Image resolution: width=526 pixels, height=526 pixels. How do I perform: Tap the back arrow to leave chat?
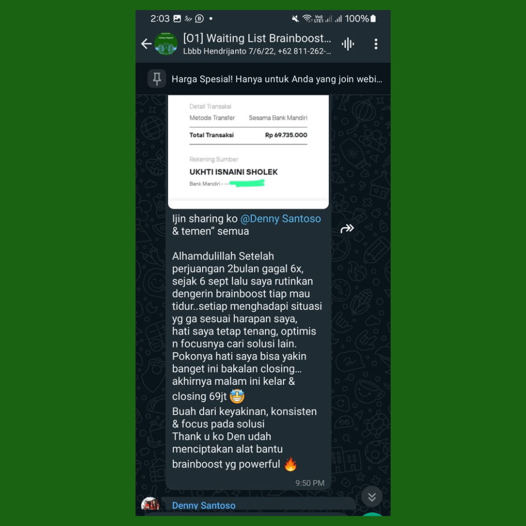click(146, 44)
